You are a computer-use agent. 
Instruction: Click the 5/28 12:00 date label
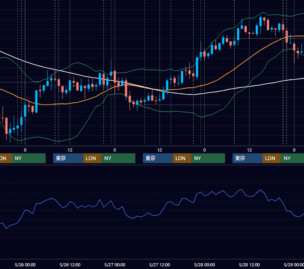pyautogui.click(x=249, y=265)
